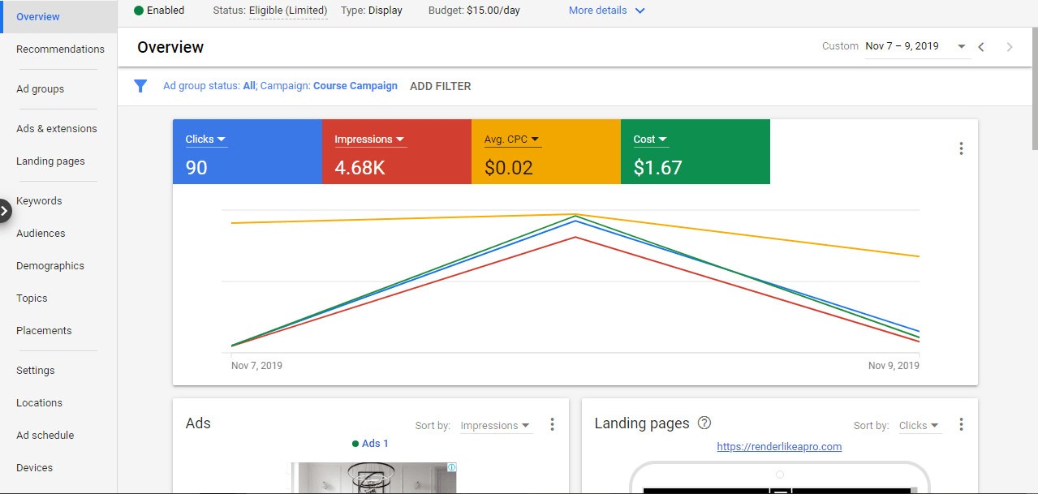
Task: Open Ads & extensions in the sidebar
Action: (56, 129)
